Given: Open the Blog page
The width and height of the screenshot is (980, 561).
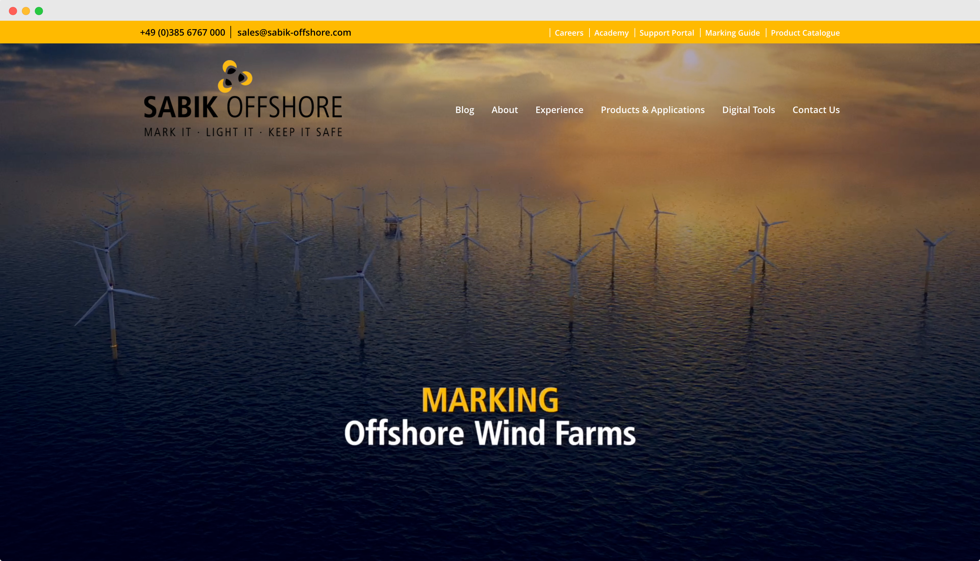Looking at the screenshot, I should click(464, 110).
